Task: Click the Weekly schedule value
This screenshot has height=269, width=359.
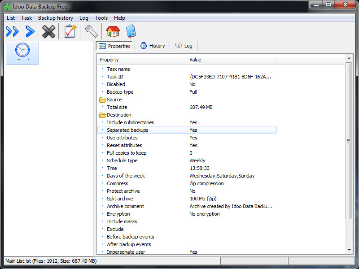Action: pos(197,161)
